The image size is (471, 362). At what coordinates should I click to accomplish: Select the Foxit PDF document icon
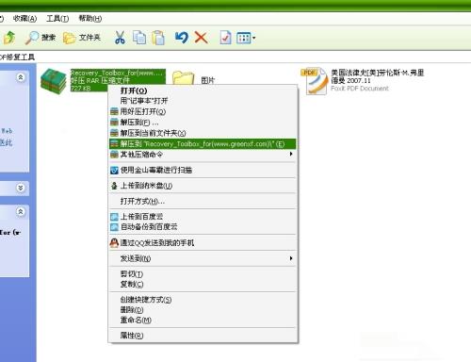[315, 81]
